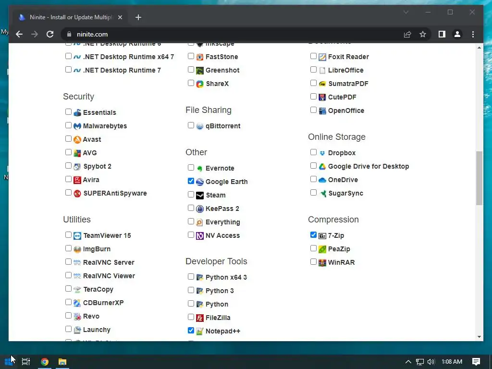Open the Windows Start menu
Image resolution: width=492 pixels, height=369 pixels.
pyautogui.click(x=9, y=362)
